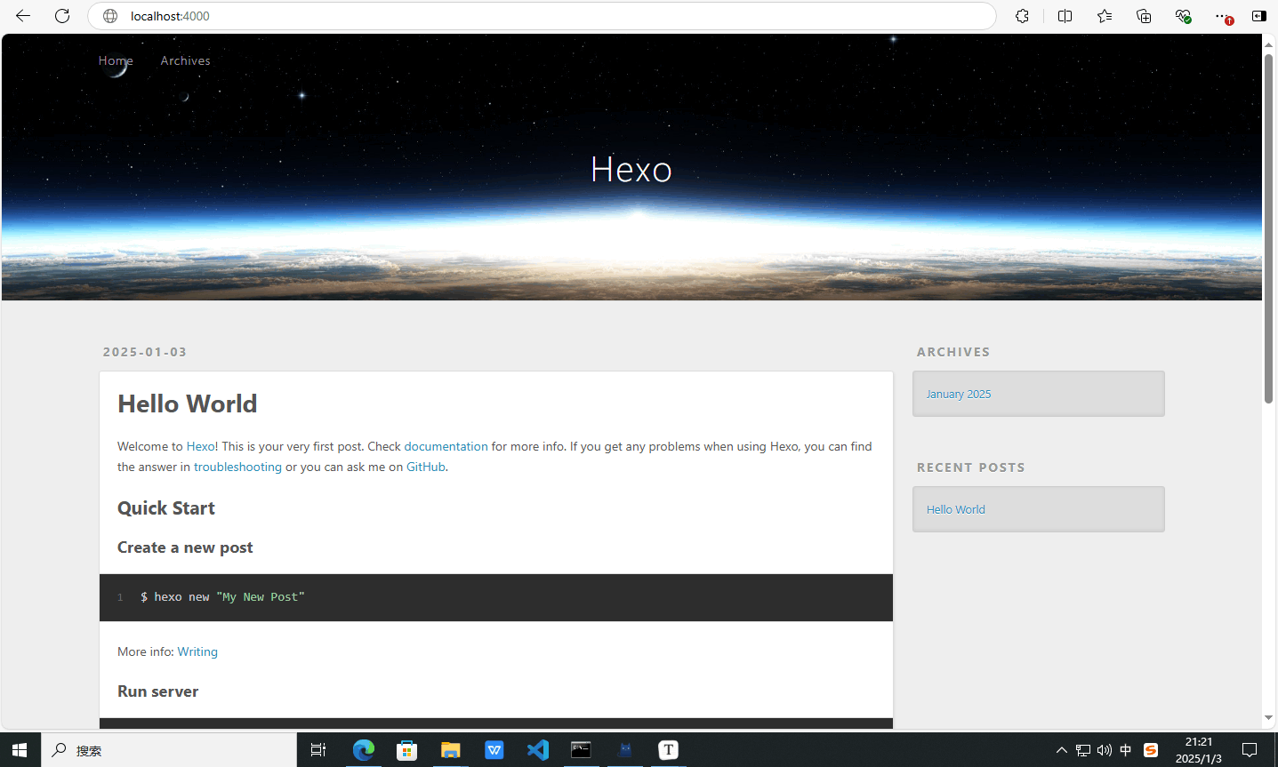This screenshot has height=767, width=1278.
Task: Open the notification center
Action: [x=1250, y=750]
